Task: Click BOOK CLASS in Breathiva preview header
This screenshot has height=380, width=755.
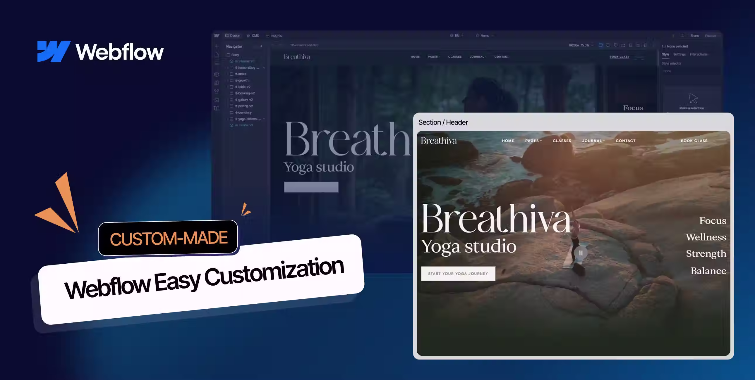Action: point(694,141)
